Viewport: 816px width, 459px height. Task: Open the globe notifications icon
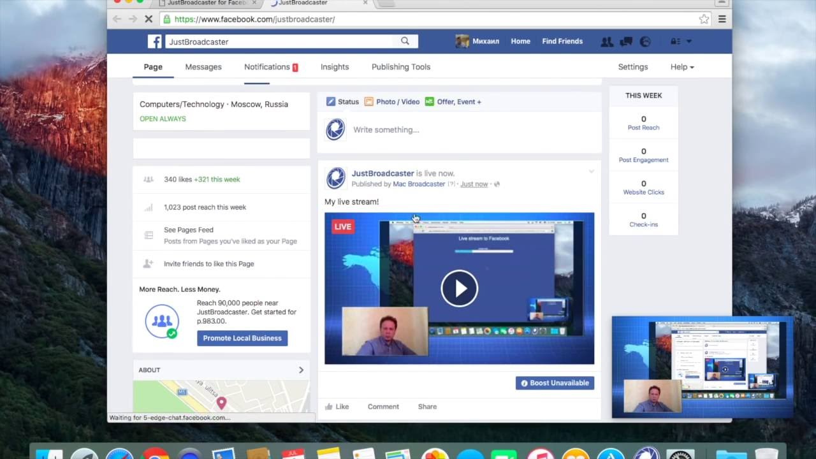tap(645, 41)
